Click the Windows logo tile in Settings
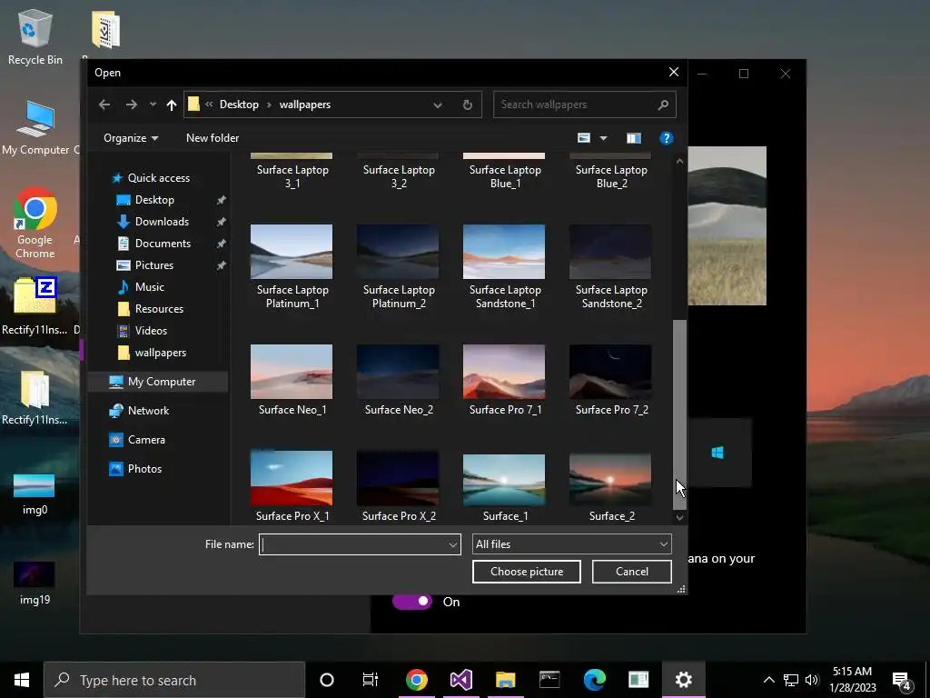The height and width of the screenshot is (698, 930). point(719,453)
